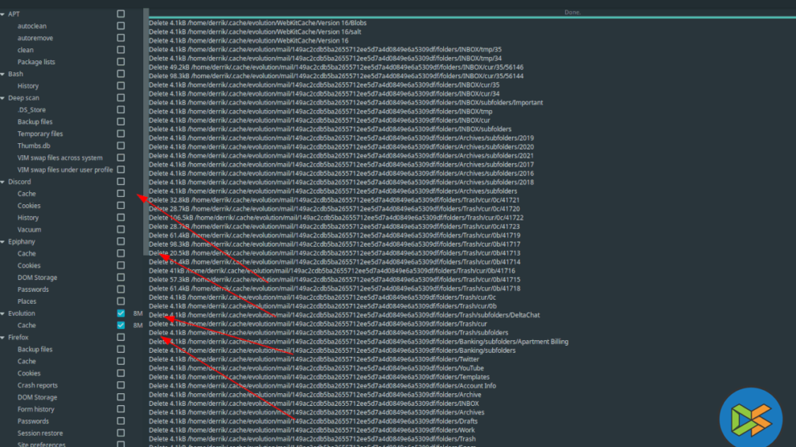Click the log line ending 'Version 16/salt'
Screen dimensions: 796x447
255,31
